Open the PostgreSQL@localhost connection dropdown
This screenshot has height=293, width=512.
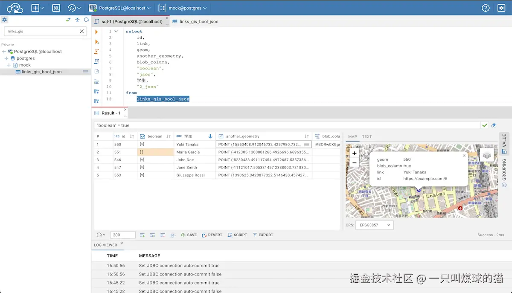pos(119,8)
